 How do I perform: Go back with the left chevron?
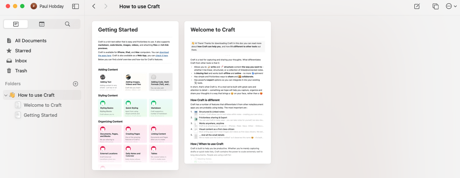pos(94,6)
